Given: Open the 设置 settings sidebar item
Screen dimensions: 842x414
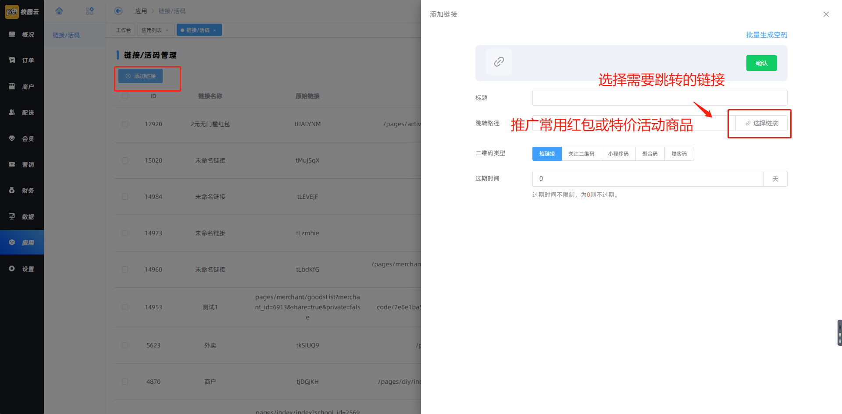Looking at the screenshot, I should [22, 269].
